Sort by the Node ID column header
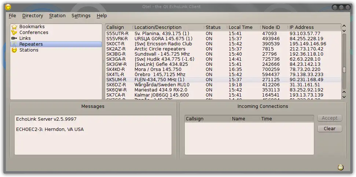The image size is (356, 177). [x=275, y=27]
